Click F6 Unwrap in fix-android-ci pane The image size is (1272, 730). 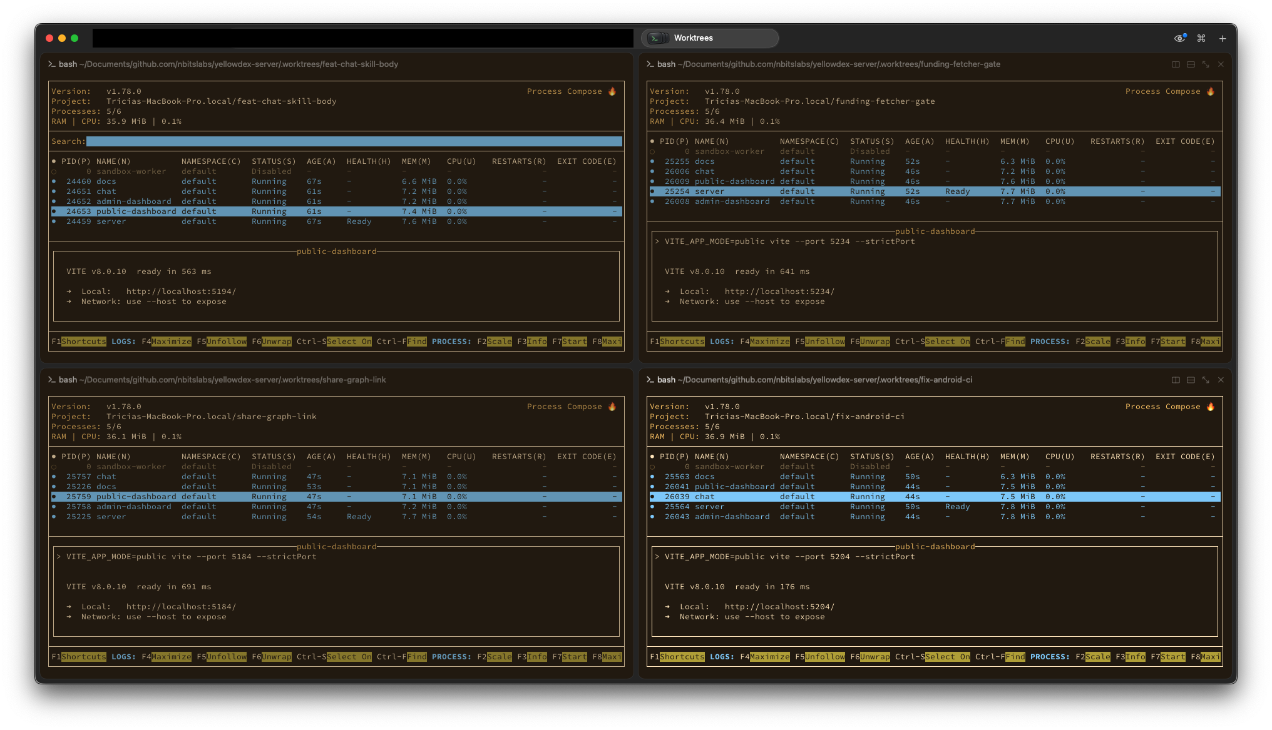point(870,657)
